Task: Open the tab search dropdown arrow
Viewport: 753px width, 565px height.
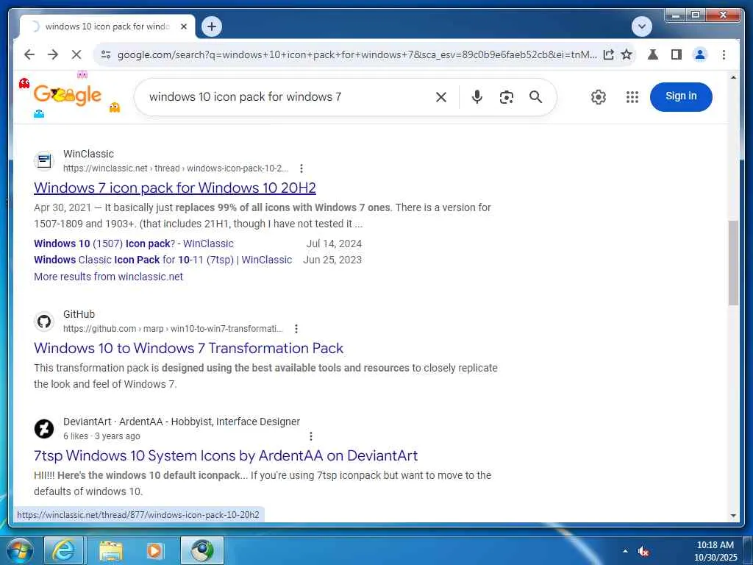Action: coord(641,26)
